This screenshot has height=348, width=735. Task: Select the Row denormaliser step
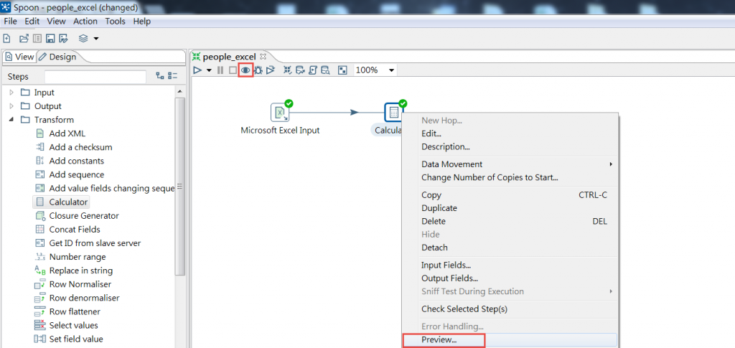84,298
